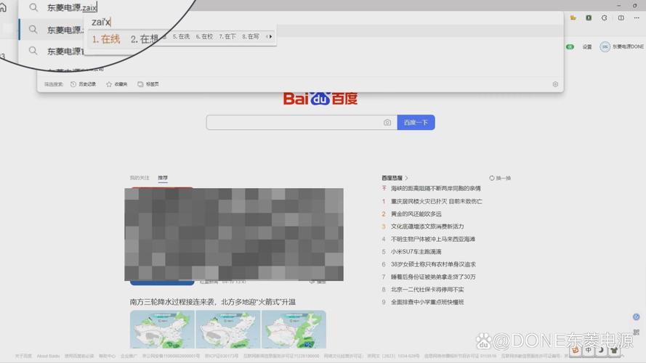646x363 pixels.
Task: Open hot search 重庆居民楼火灾已扑灭
Action: 436,201
